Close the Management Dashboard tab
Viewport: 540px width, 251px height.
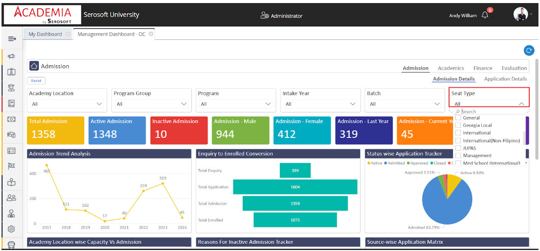pos(151,34)
